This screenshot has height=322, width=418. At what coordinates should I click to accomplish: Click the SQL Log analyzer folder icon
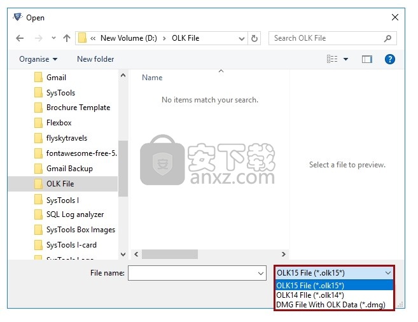38,214
